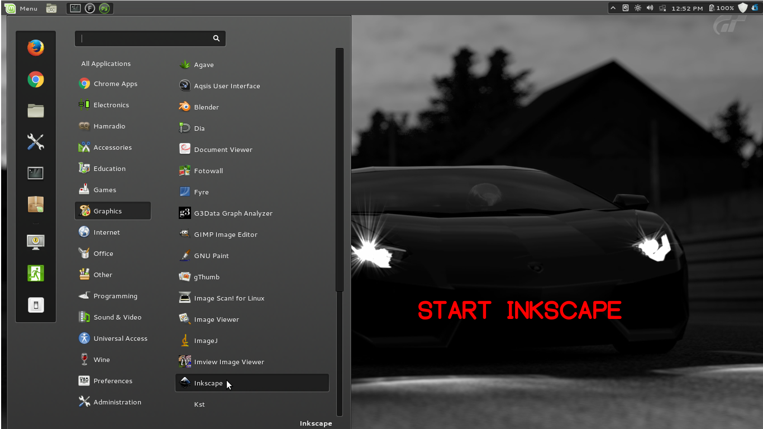Open the Preferences category
This screenshot has height=429, width=763.
(x=113, y=381)
